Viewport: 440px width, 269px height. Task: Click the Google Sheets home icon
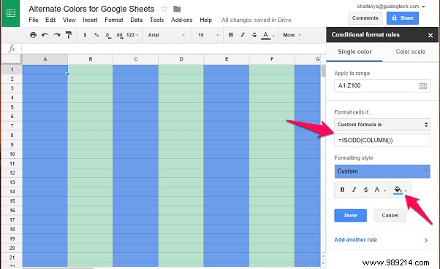[x=11, y=13]
